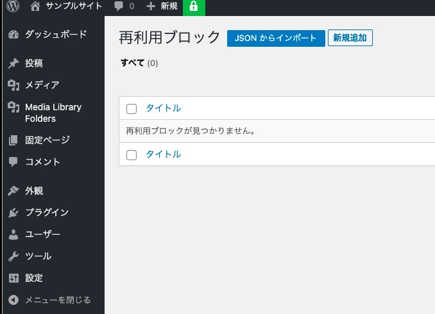Click the 投稿 pushpin icon

[x=13, y=63]
